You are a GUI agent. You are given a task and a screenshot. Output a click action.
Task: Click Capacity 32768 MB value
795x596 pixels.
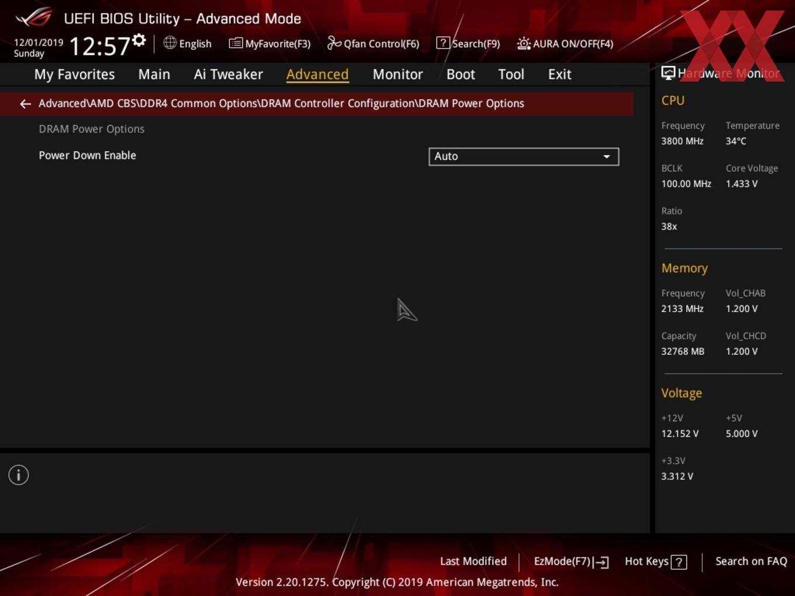tap(683, 352)
